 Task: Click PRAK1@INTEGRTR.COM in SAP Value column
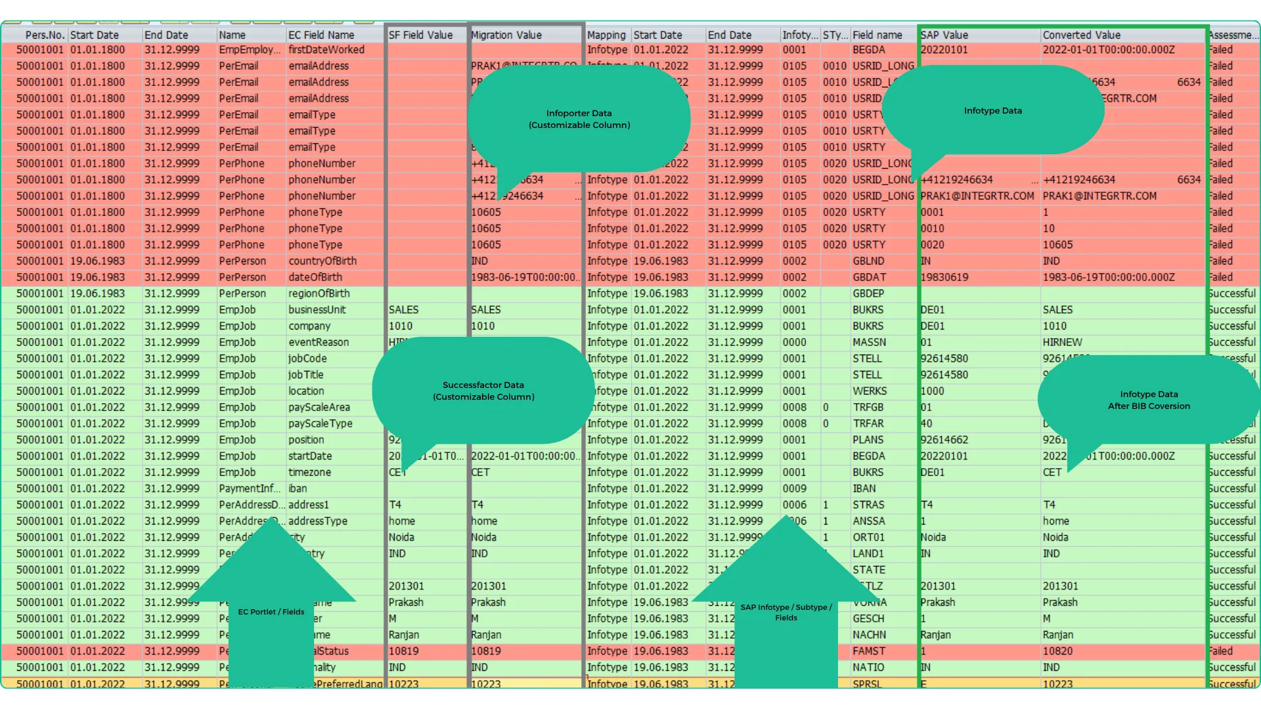click(x=979, y=196)
